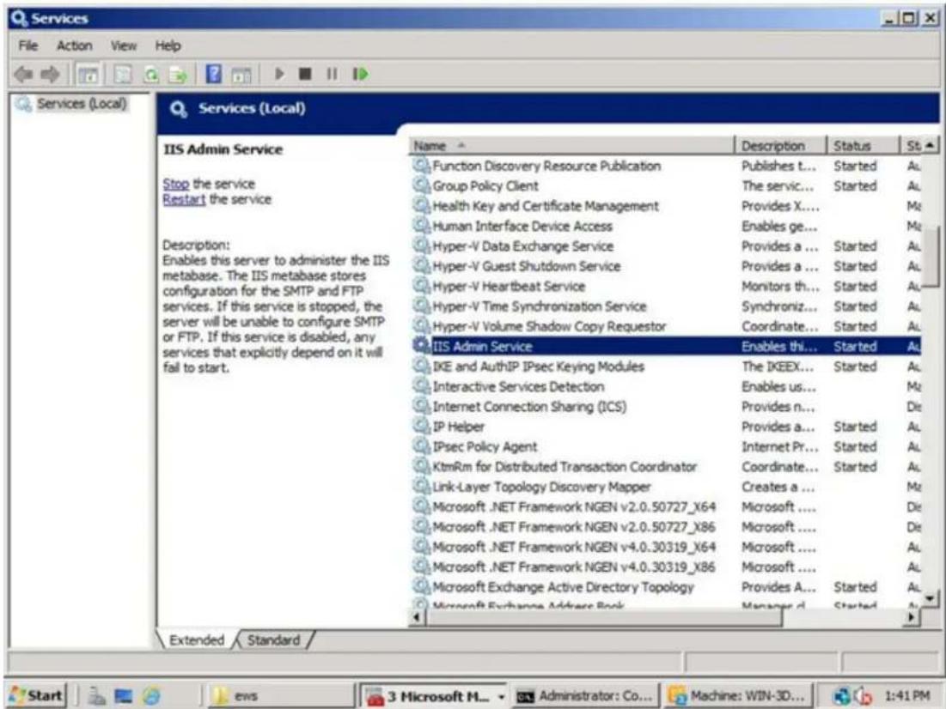Sort by the Description column header
The height and width of the screenshot is (709, 946).
(781, 146)
